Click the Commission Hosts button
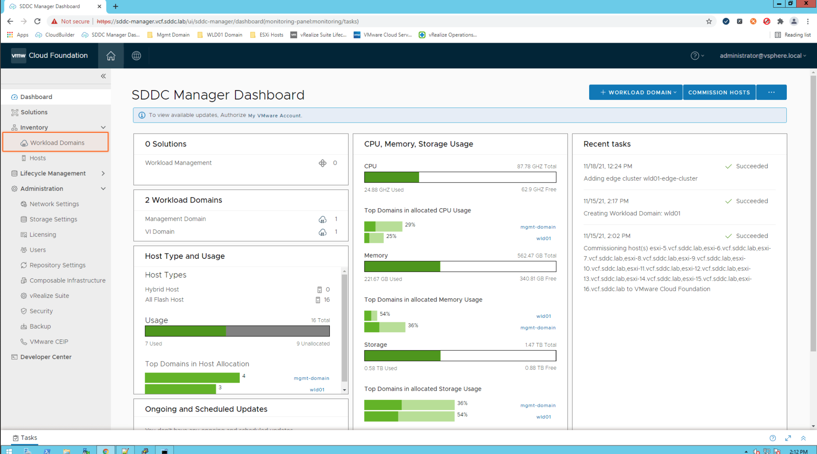Screen dimensions: 817x454 (719, 93)
